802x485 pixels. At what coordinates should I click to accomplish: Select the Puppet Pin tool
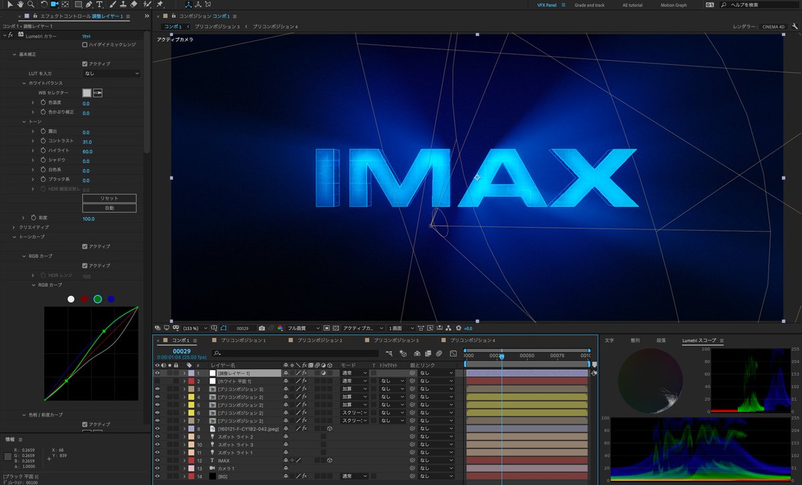(160, 5)
